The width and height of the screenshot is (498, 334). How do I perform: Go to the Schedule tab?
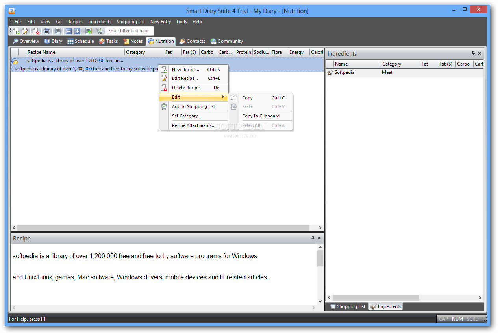[81, 41]
